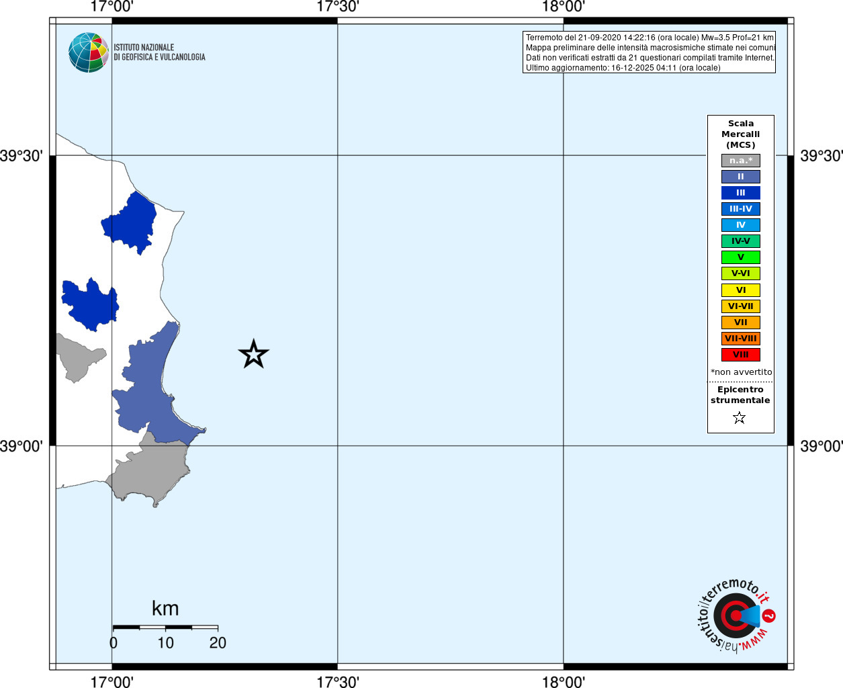843x688 pixels.
Task: Click the northern dark blue municipality
Action: (x=131, y=222)
